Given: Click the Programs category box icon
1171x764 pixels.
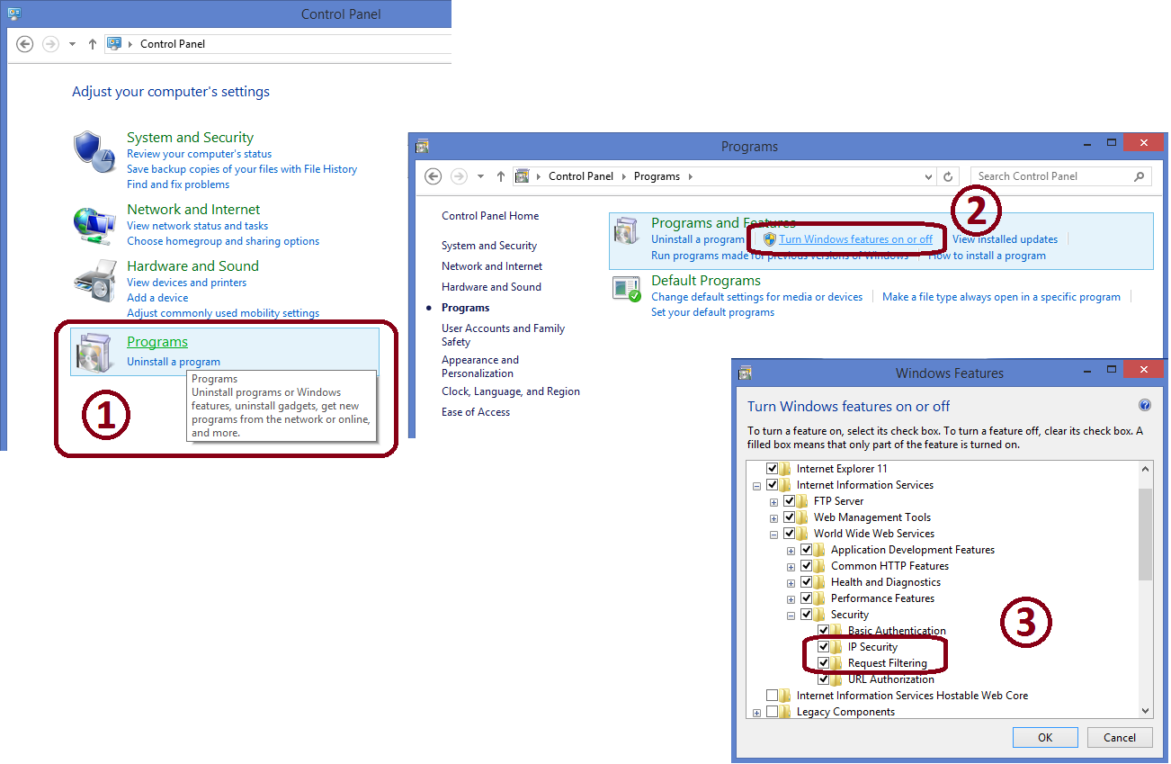Looking at the screenshot, I should point(94,352).
